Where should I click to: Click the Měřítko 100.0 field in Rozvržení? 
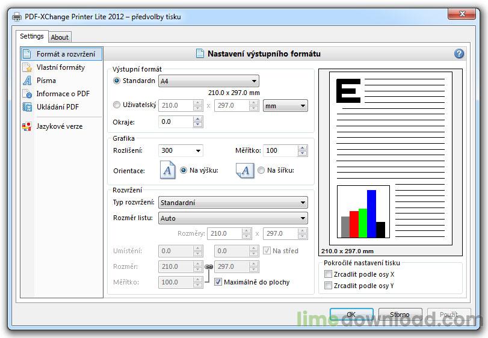[x=176, y=282]
